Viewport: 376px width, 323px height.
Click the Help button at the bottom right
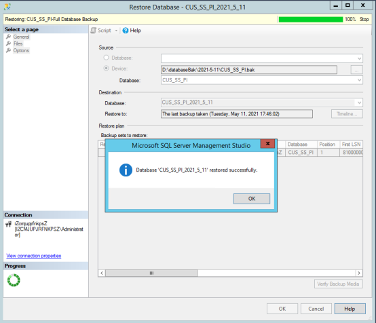(x=350, y=309)
